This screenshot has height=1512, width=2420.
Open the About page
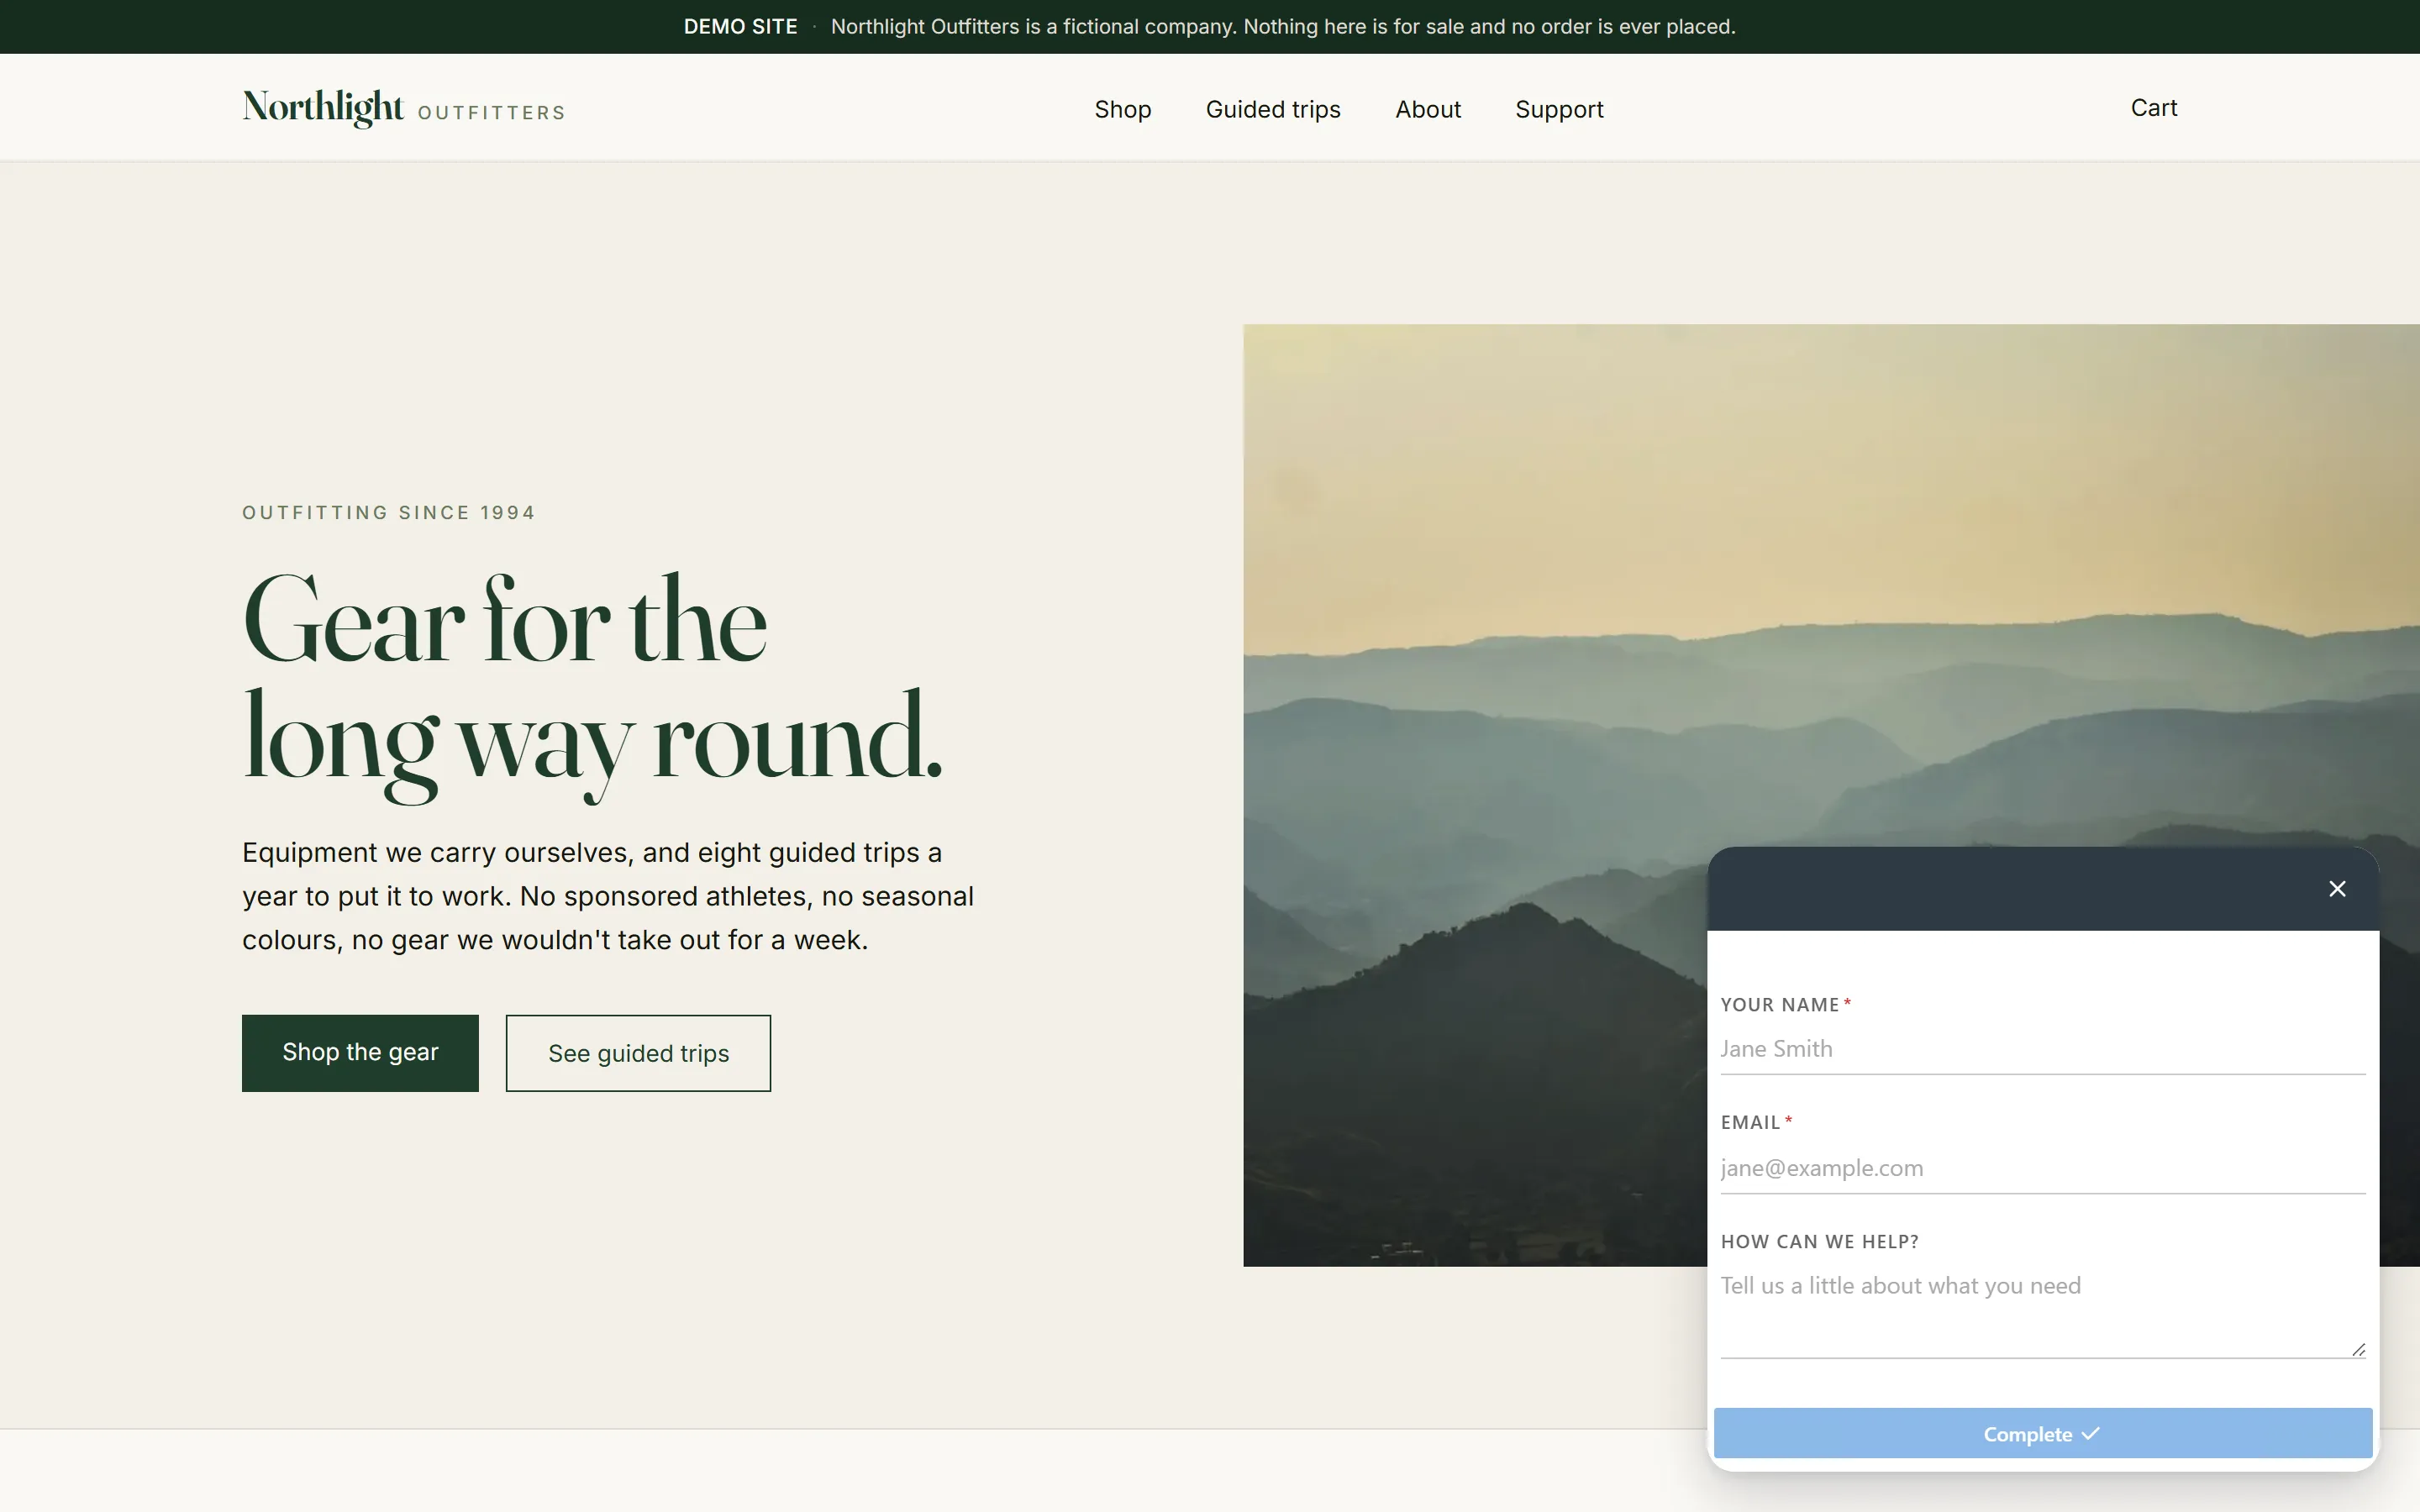(1428, 109)
